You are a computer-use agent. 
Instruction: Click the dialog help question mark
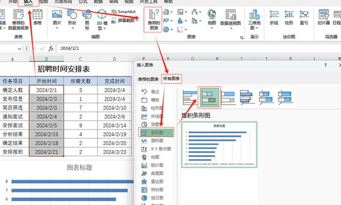(325, 65)
